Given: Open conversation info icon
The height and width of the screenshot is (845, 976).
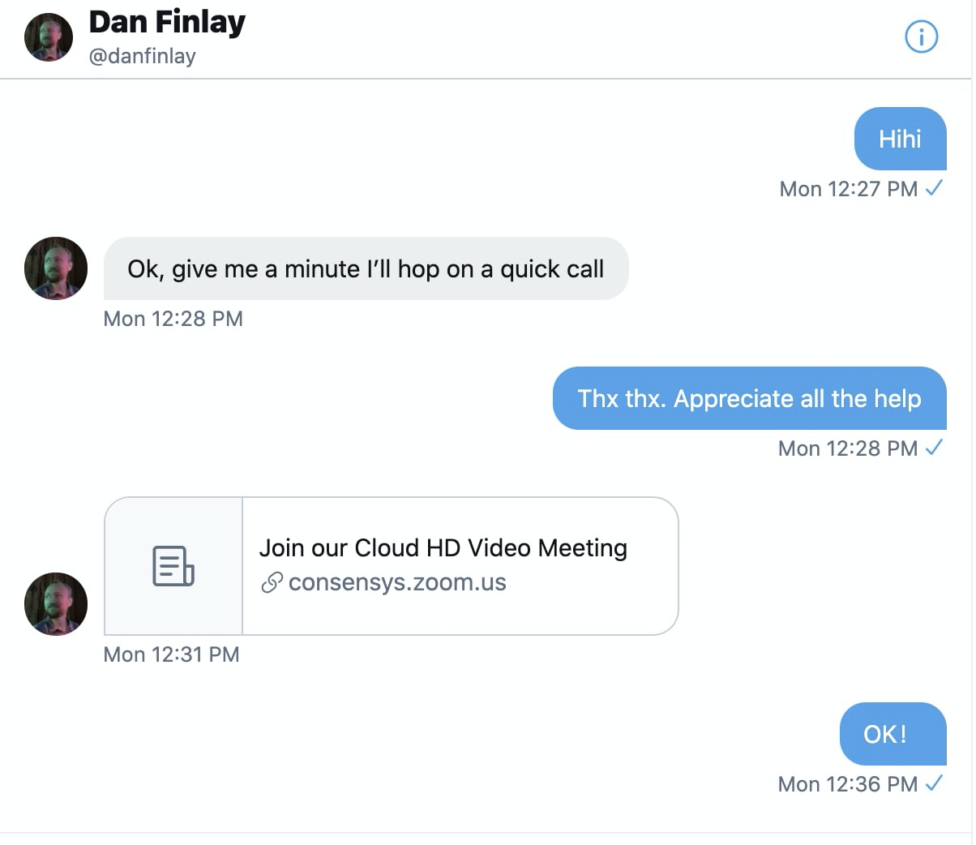Looking at the screenshot, I should [x=921, y=36].
